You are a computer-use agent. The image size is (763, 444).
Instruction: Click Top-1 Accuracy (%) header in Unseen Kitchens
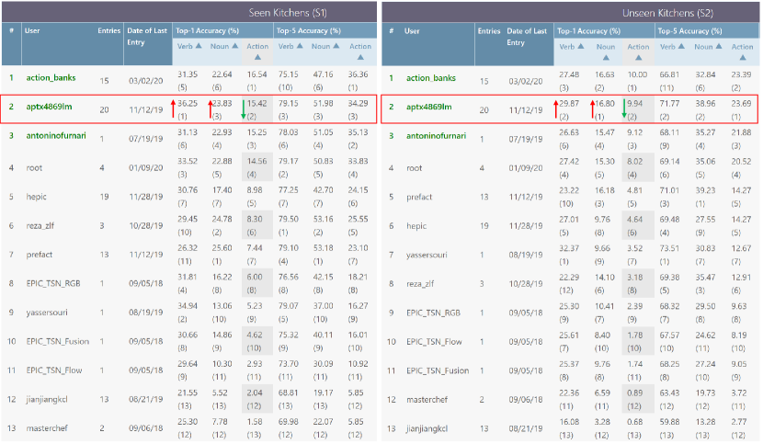(x=598, y=31)
